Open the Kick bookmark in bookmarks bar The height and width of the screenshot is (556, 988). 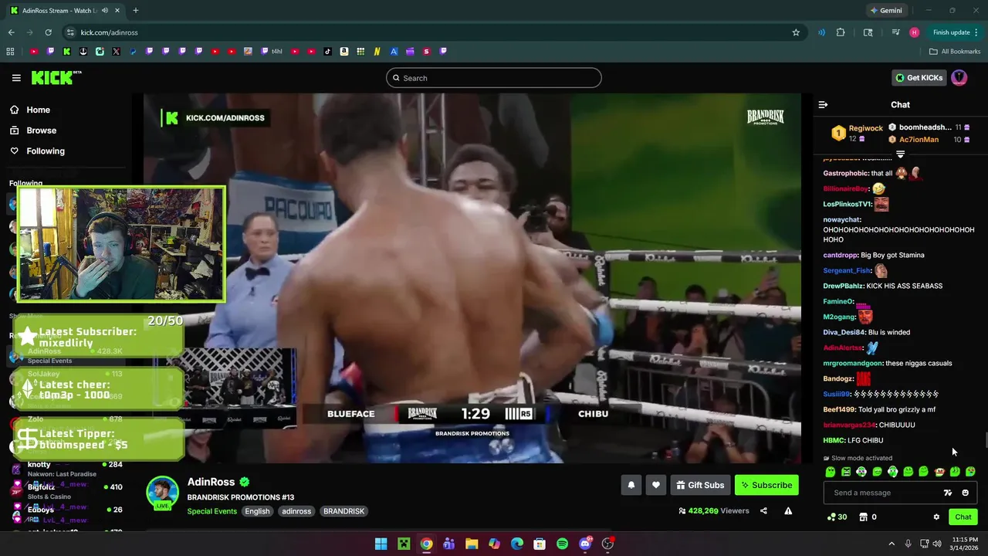[67, 52]
